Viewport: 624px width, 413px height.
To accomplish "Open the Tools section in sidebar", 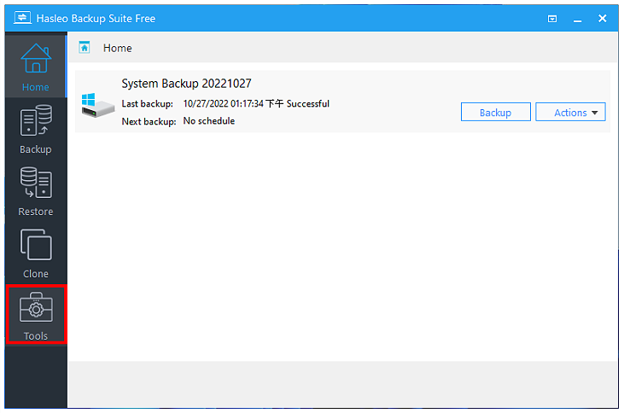I will click(x=36, y=315).
